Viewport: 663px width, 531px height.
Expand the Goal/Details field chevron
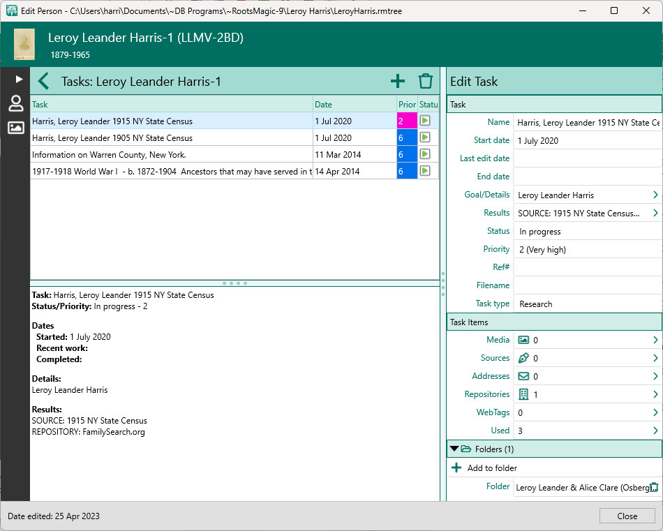click(x=655, y=195)
